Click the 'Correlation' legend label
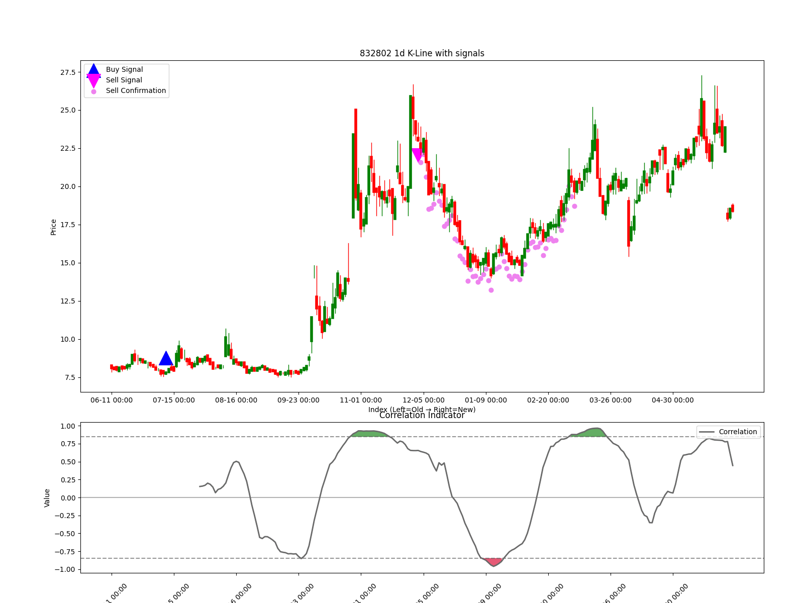Viewport: 804px width, 603px height. point(738,432)
